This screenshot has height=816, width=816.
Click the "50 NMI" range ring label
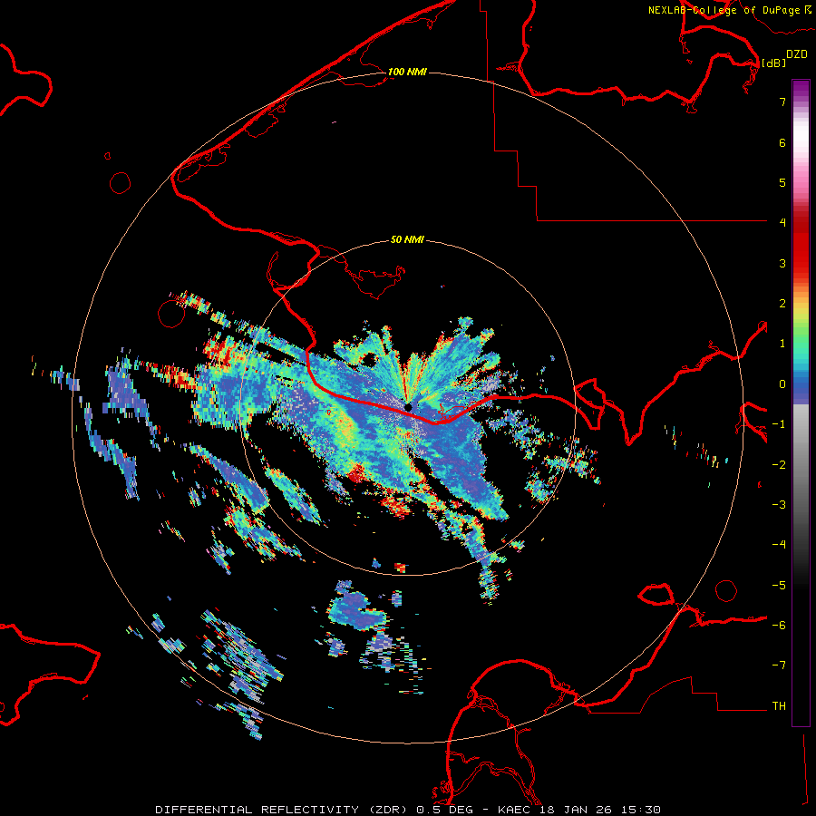point(407,240)
